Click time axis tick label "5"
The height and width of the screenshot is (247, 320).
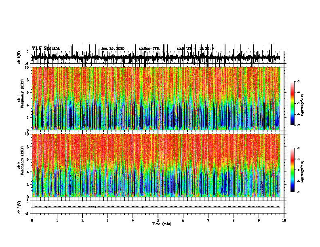(x=158, y=220)
